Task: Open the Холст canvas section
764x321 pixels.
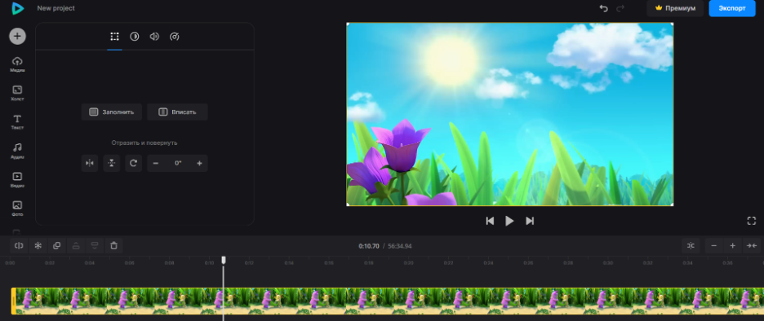Action: 17,93
